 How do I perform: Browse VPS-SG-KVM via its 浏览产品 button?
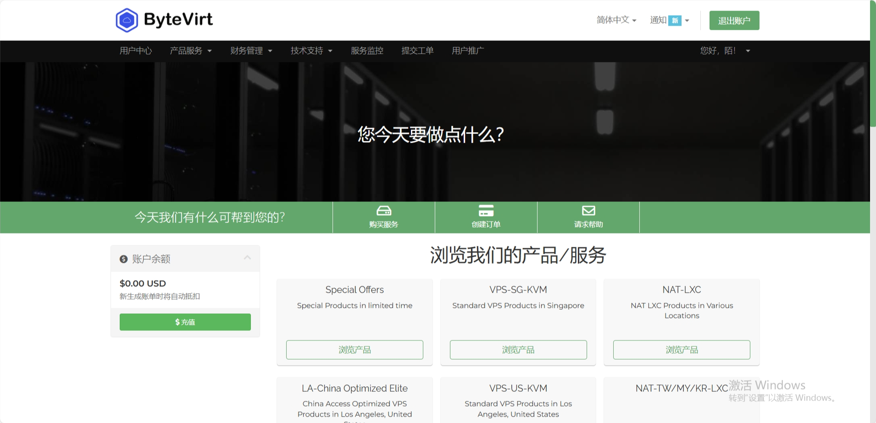(518, 350)
